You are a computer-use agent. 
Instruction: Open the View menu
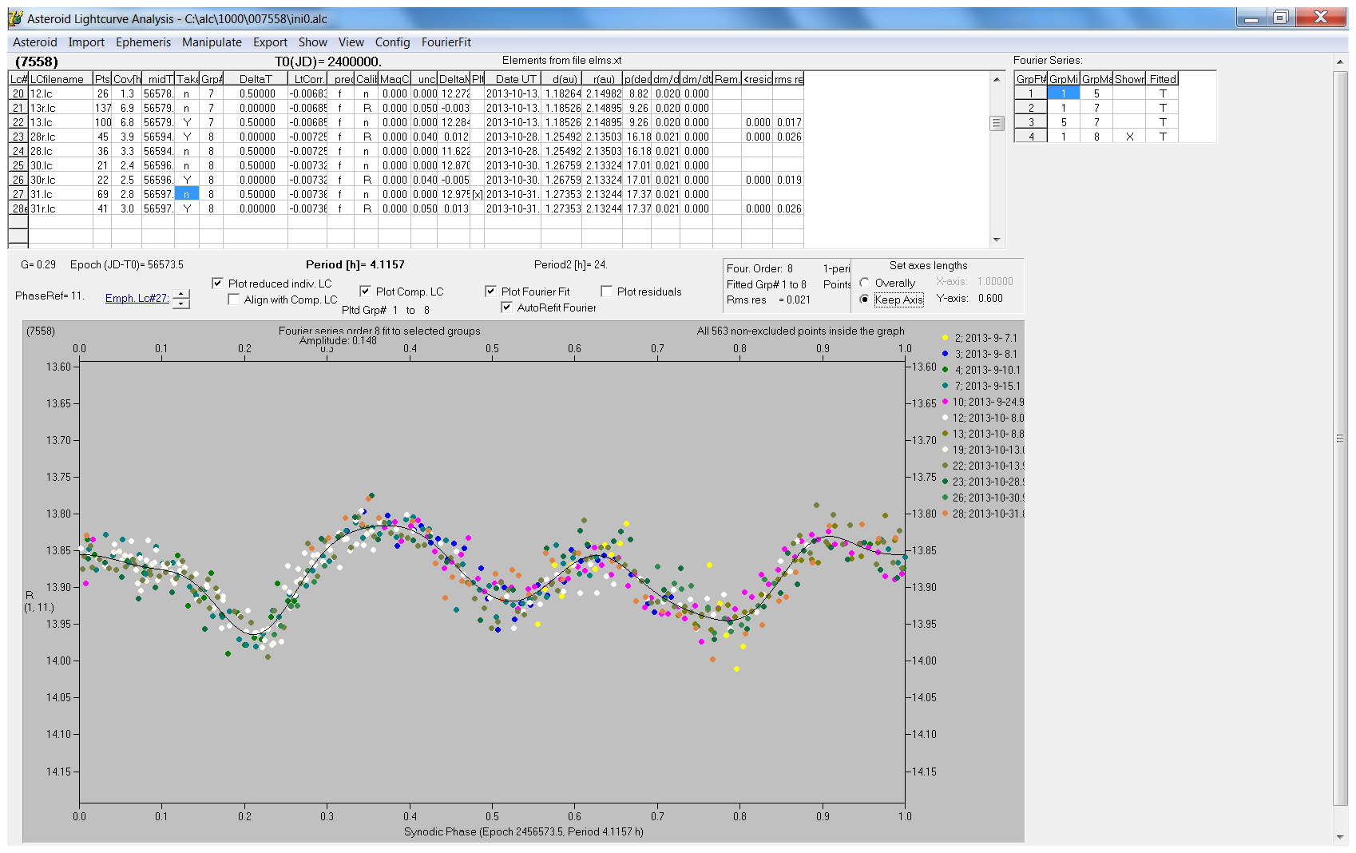351,42
